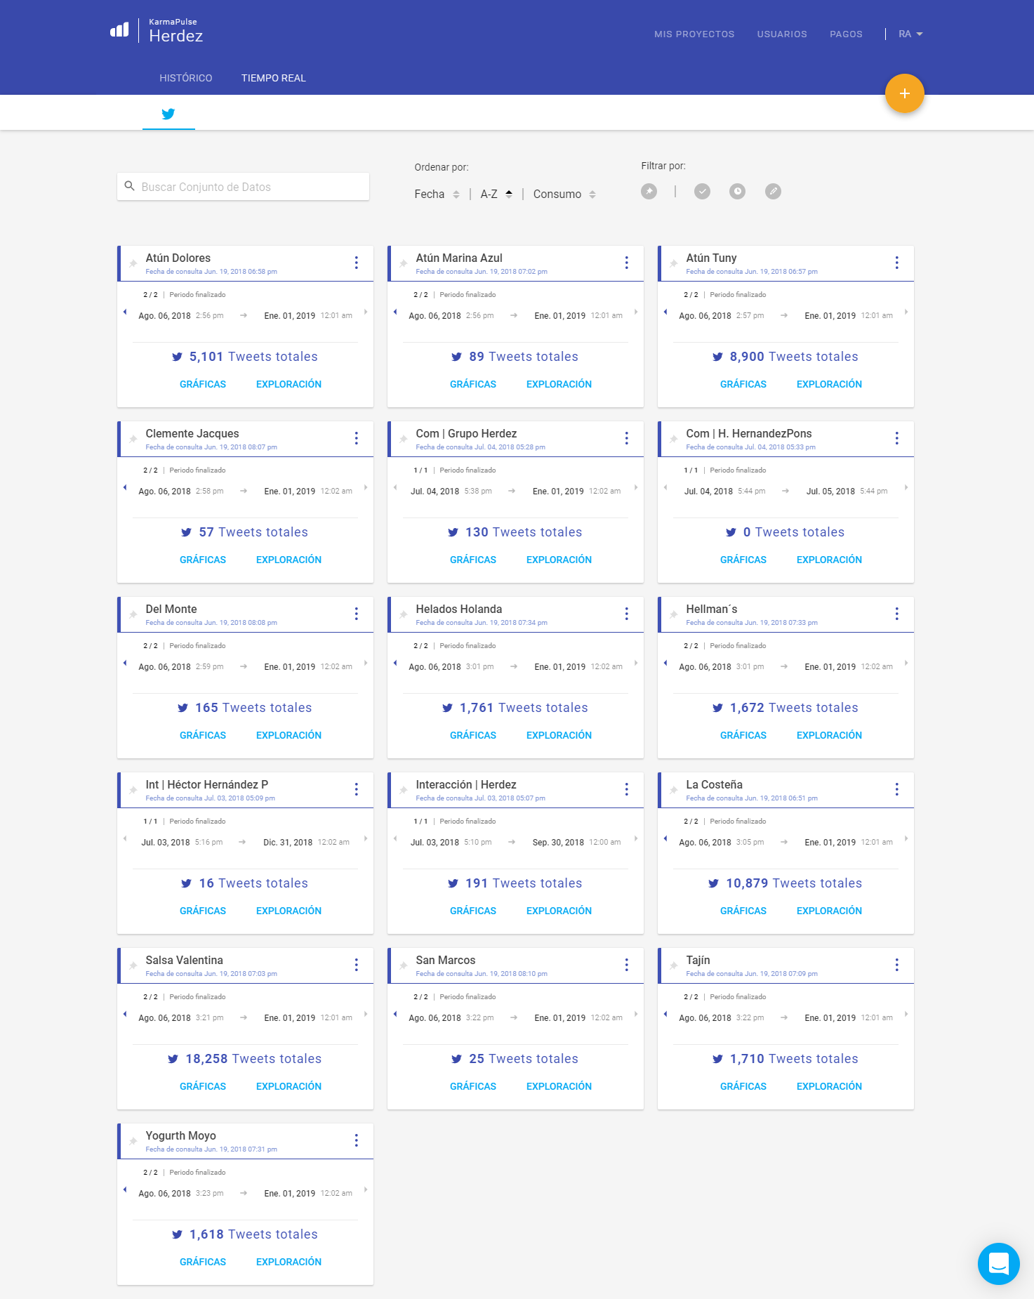The width and height of the screenshot is (1034, 1299).
Task: Open Gráficas for Com | Grupo Herdez
Action: tap(473, 560)
